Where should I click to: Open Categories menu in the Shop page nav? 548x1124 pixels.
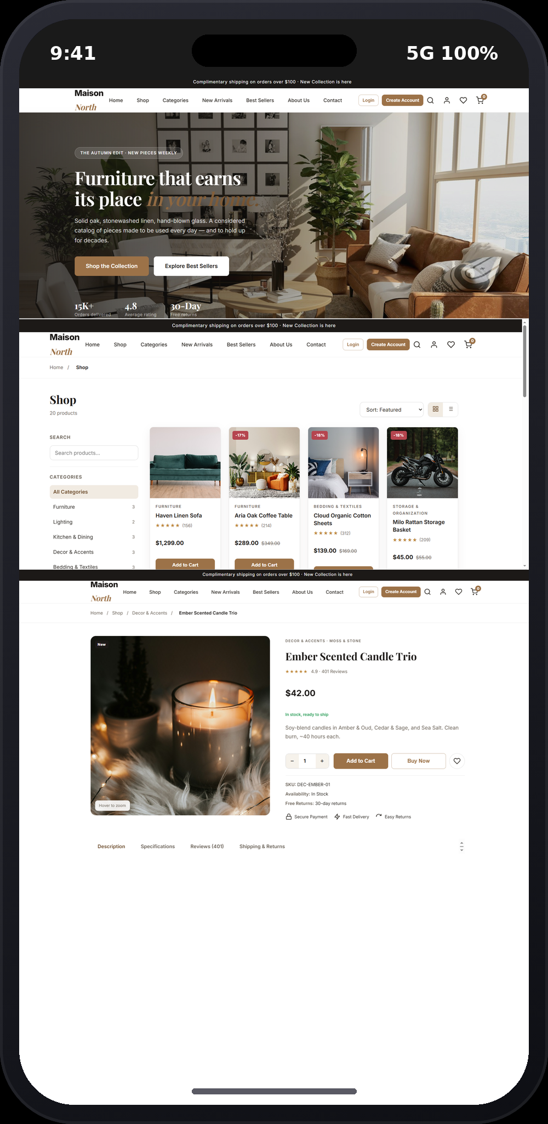pos(154,345)
